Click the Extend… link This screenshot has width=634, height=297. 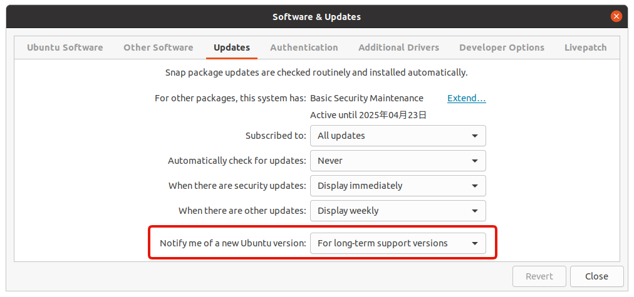467,98
